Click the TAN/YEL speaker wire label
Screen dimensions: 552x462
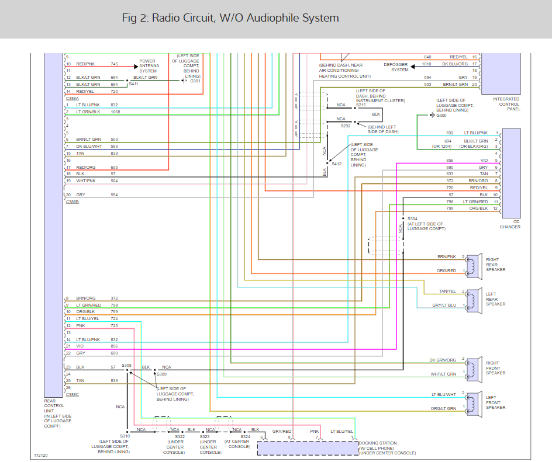point(447,291)
